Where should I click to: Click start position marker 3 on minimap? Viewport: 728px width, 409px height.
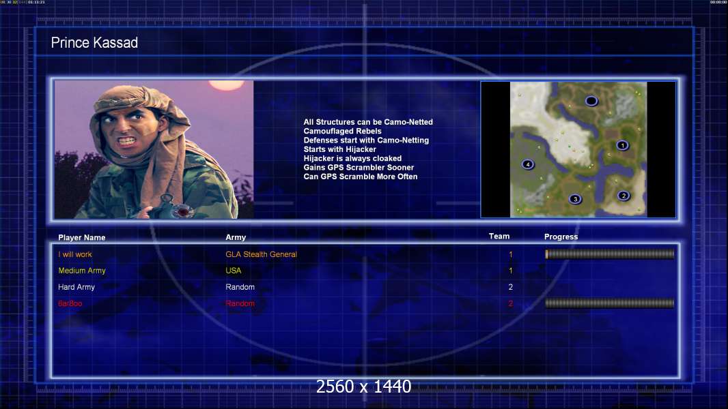pyautogui.click(x=575, y=199)
